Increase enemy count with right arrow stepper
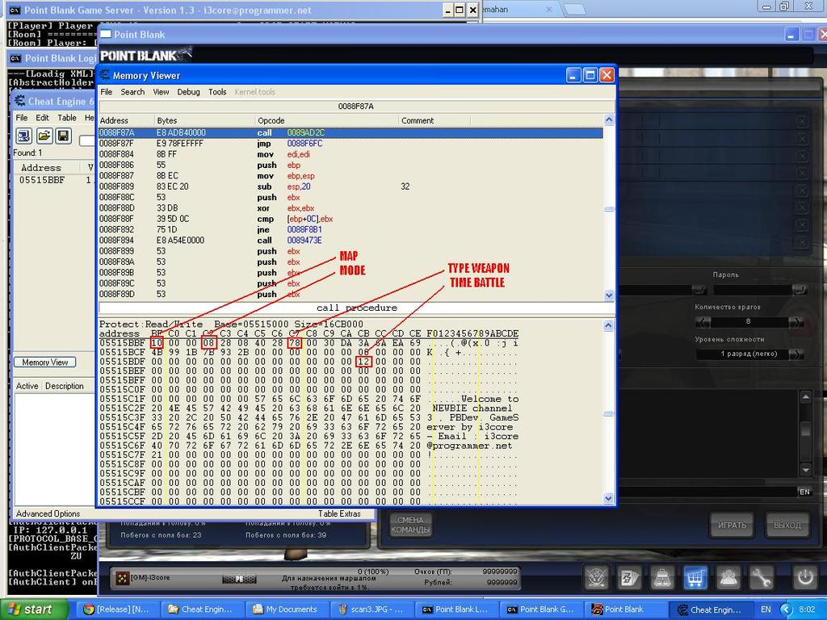This screenshot has height=620, width=827. [x=796, y=321]
